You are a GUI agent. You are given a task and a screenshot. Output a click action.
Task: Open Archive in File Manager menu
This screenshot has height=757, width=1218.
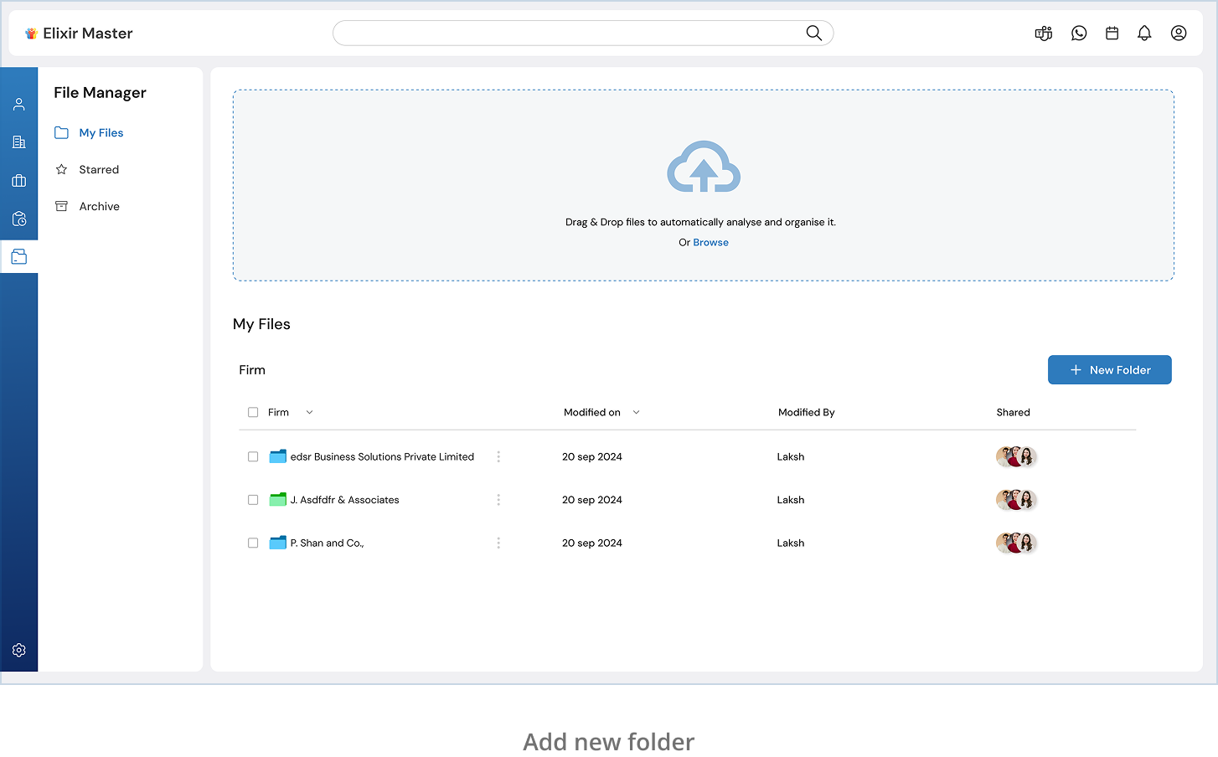(x=100, y=207)
